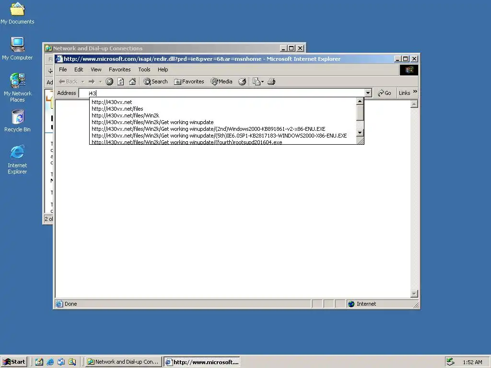This screenshot has height=368, width=491.
Task: Click the IE page icon in title bar
Action: coord(59,59)
